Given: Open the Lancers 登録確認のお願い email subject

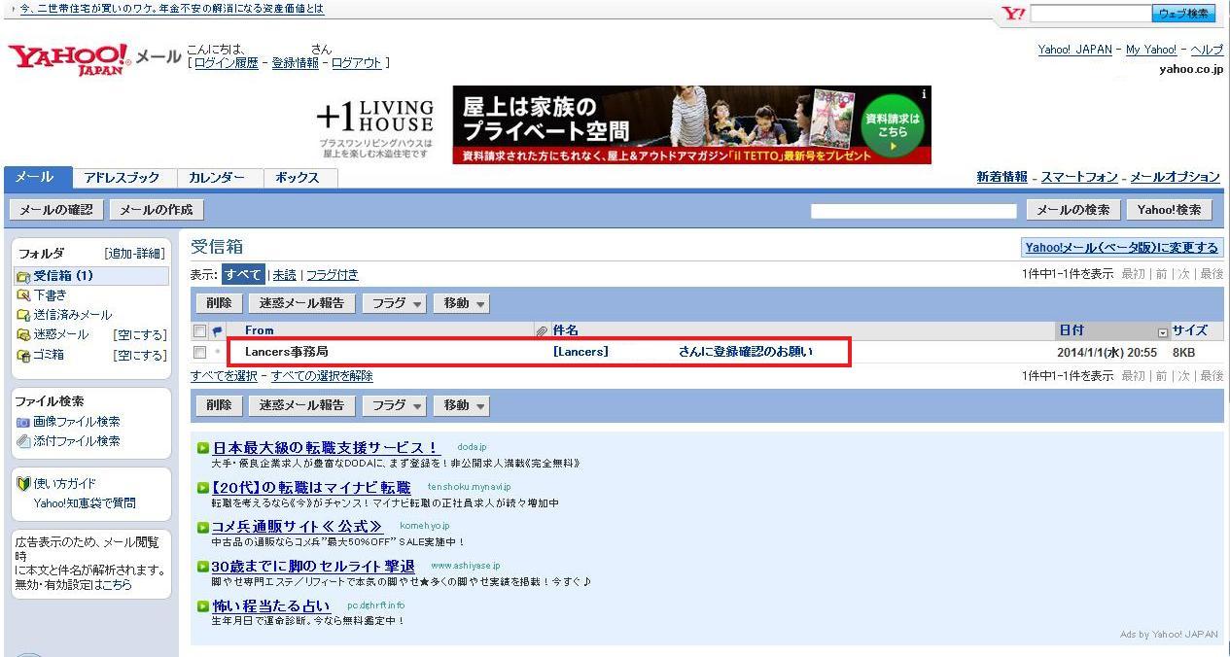Looking at the screenshot, I should point(683,352).
